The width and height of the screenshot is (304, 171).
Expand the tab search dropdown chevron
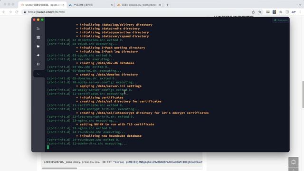click(x=300, y=5)
